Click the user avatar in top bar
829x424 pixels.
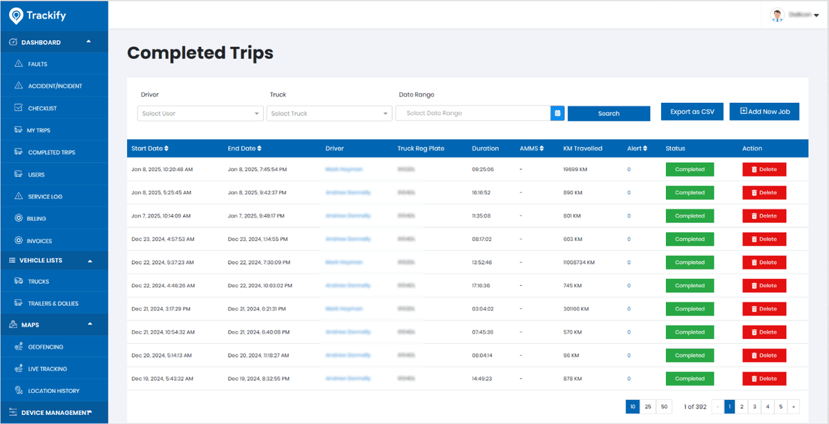pos(777,15)
